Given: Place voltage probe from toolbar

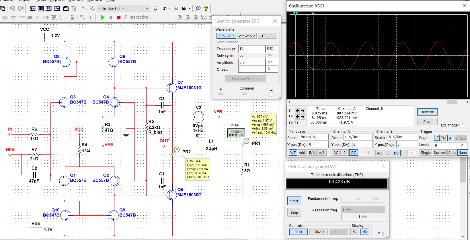Looking at the screenshot, I should pos(180,17).
